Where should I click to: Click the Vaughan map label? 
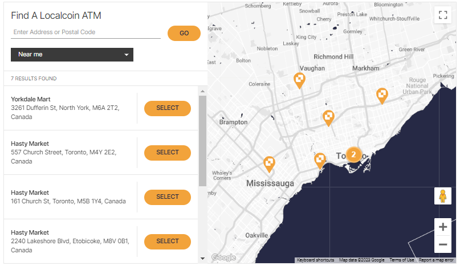pyautogui.click(x=312, y=68)
